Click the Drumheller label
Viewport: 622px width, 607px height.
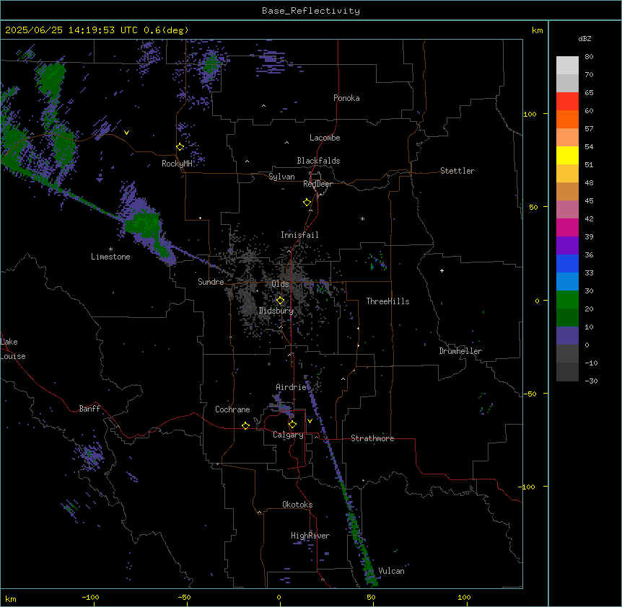[460, 351]
